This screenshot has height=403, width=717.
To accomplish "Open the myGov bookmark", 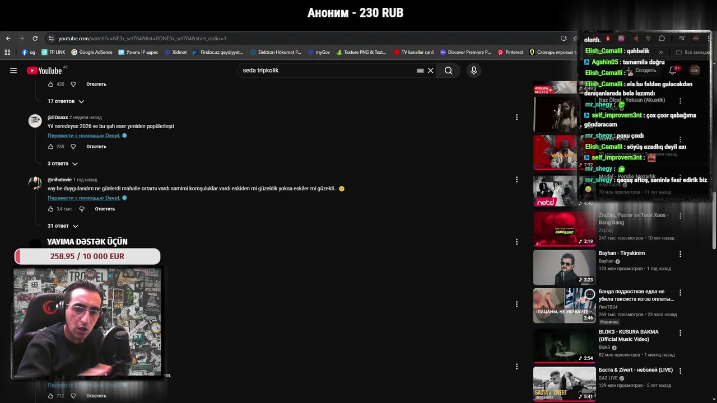I will pyautogui.click(x=319, y=52).
